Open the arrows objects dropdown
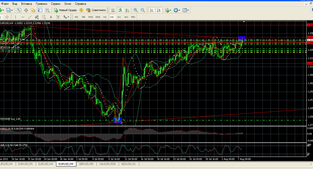313x169 pixels. tap(66, 17)
